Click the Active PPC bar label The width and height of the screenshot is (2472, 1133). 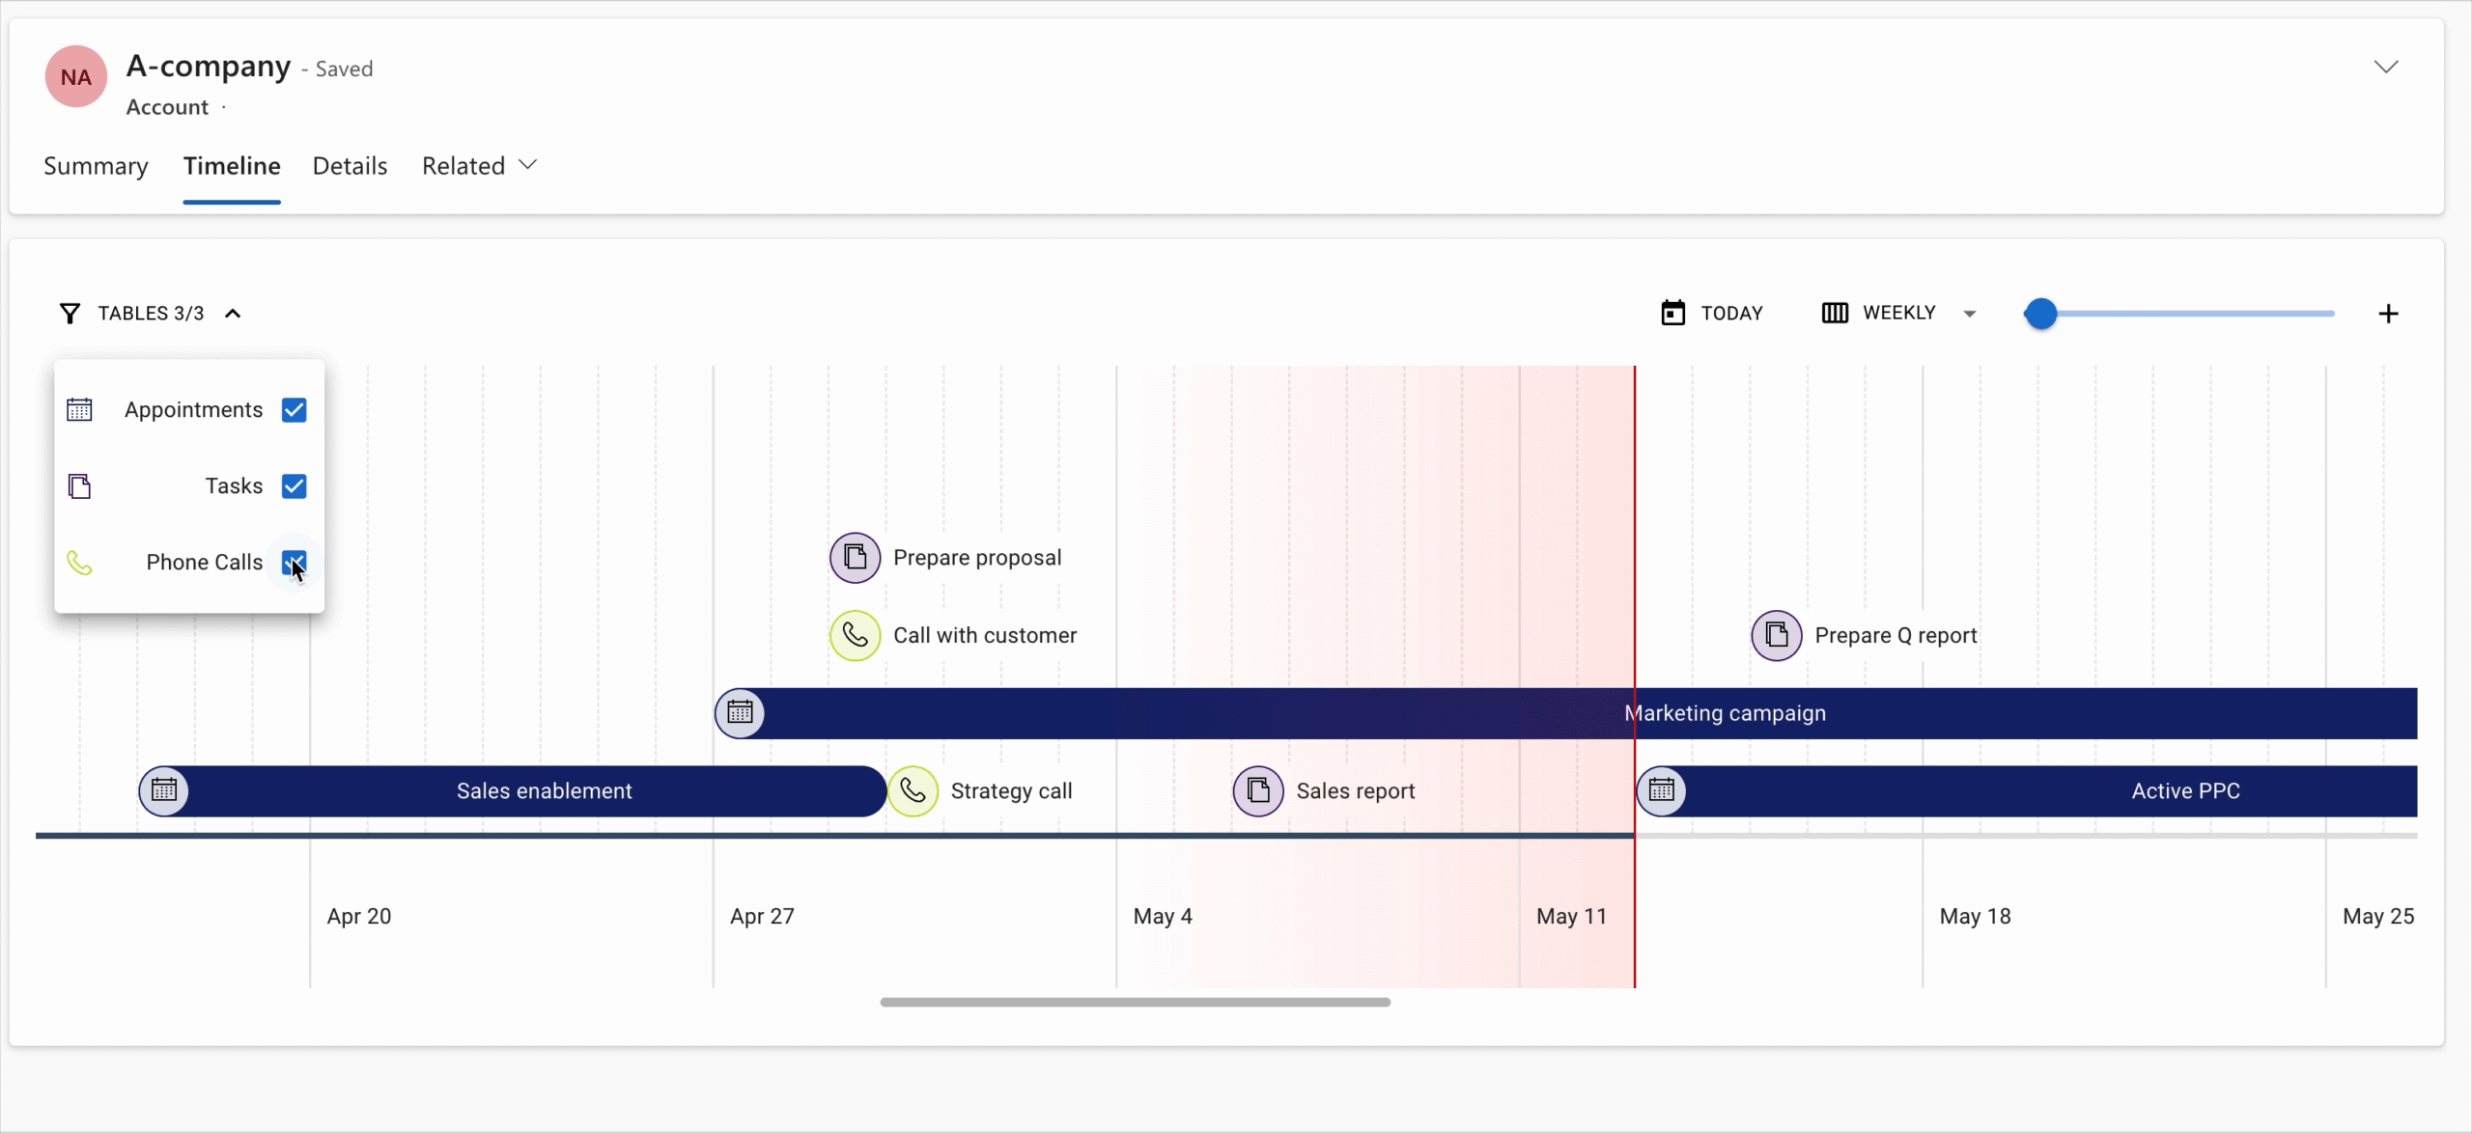(x=2185, y=790)
